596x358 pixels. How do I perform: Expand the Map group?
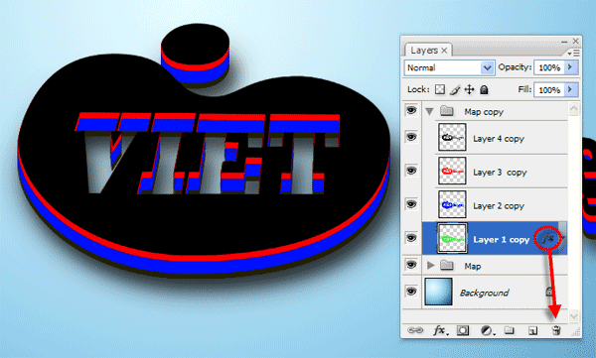tap(431, 266)
